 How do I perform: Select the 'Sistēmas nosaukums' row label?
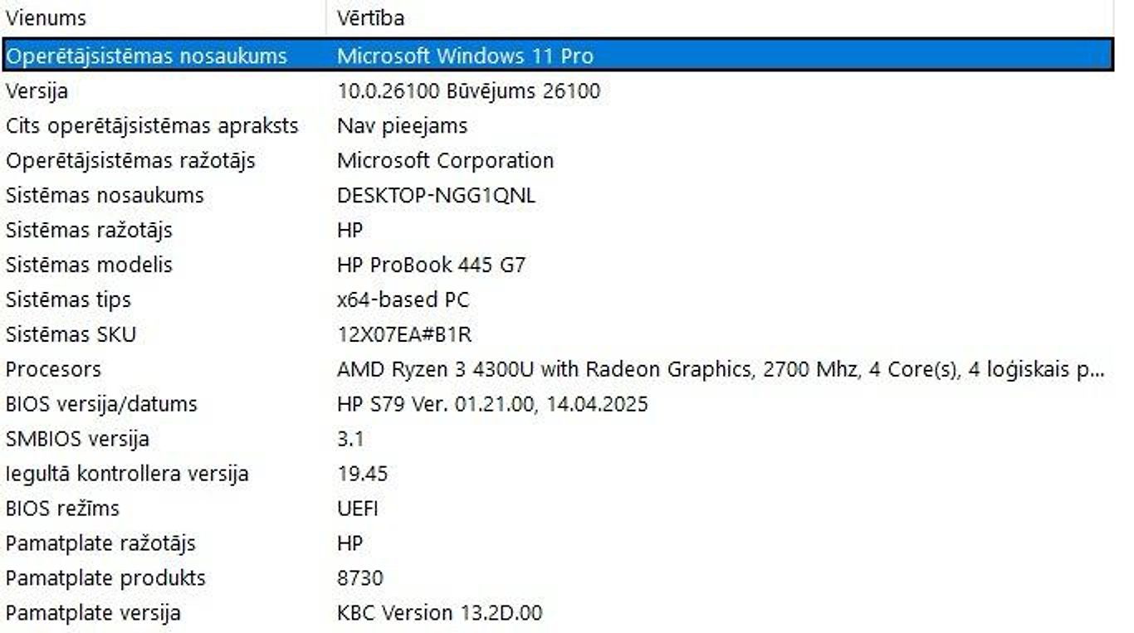105,196
